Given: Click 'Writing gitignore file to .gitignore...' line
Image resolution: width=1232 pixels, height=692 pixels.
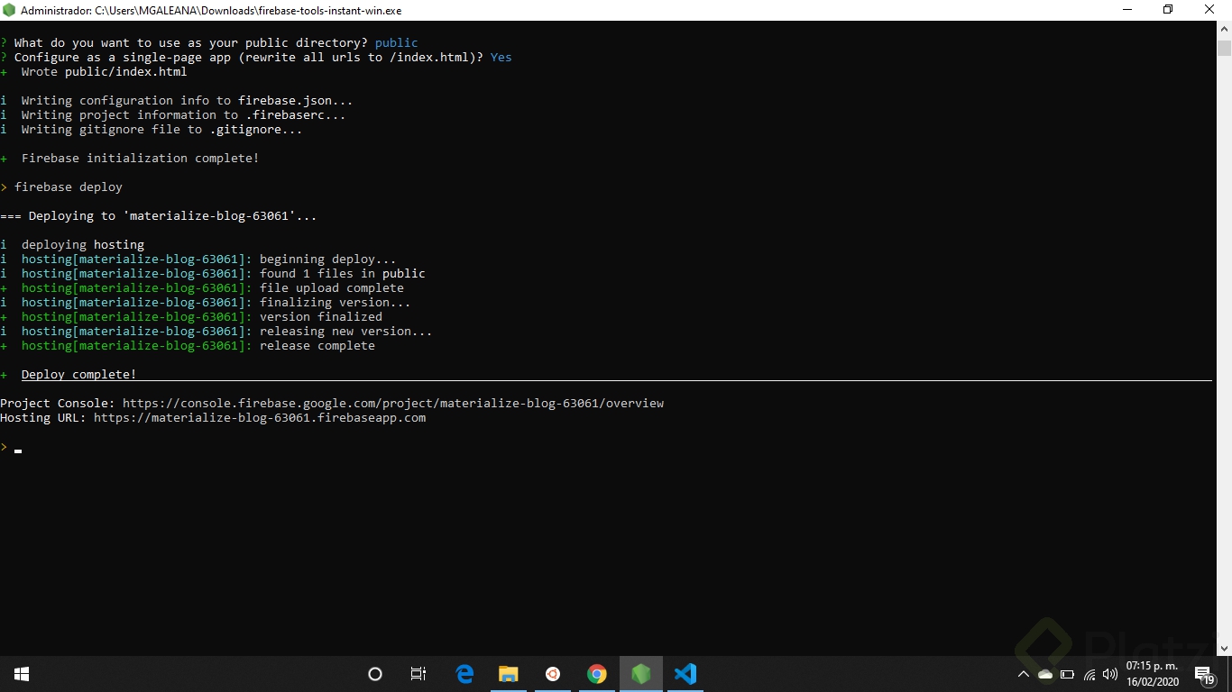Looking at the screenshot, I should (162, 129).
